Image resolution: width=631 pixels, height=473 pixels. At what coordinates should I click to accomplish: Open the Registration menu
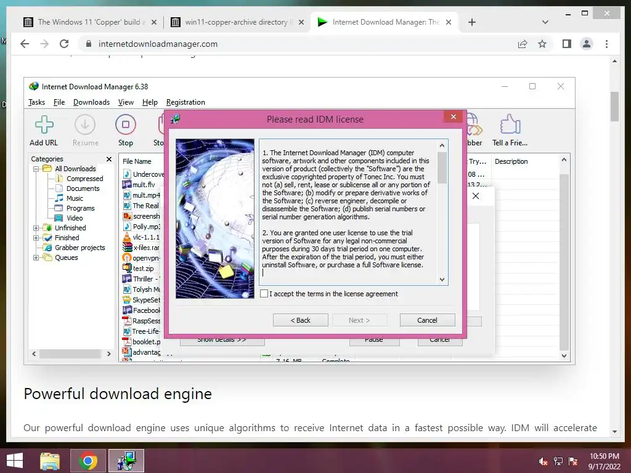tap(185, 102)
